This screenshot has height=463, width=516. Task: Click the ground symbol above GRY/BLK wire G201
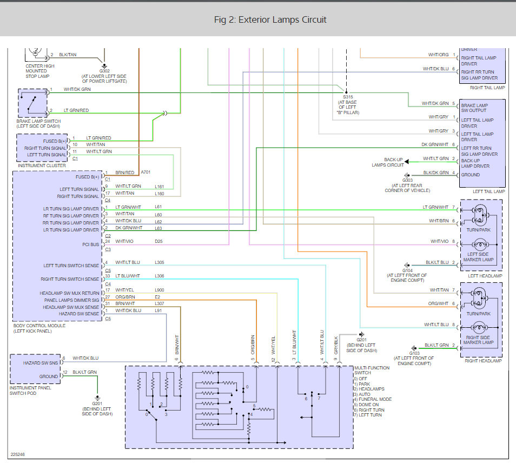(x=361, y=334)
